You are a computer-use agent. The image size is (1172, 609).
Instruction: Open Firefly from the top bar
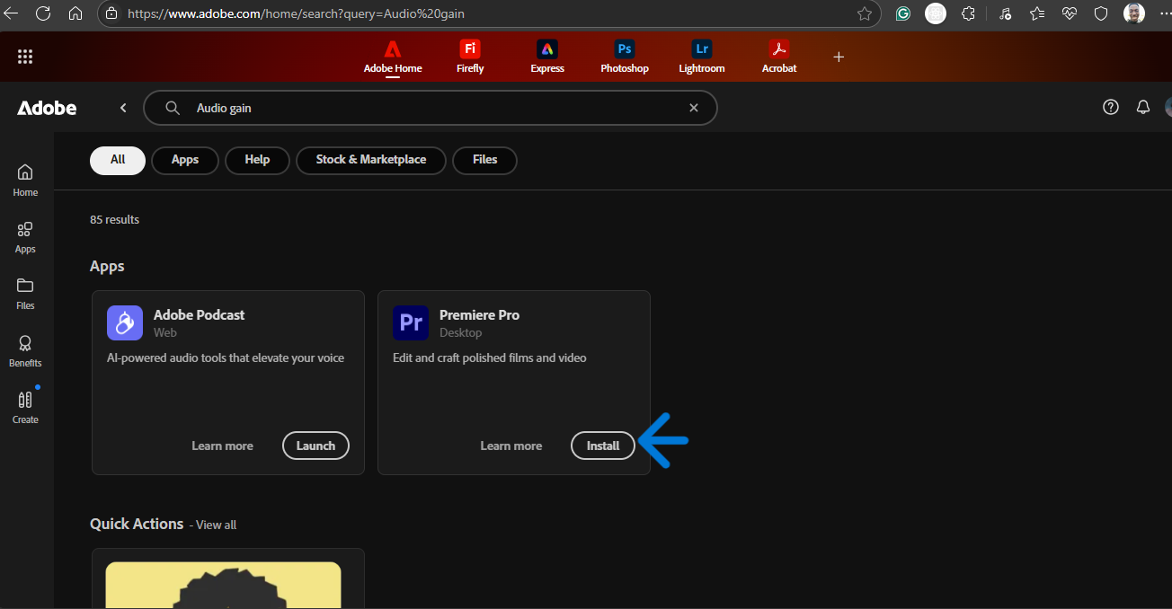[x=470, y=57]
